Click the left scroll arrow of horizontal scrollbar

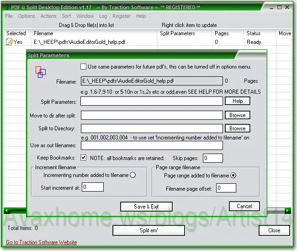[7, 210]
